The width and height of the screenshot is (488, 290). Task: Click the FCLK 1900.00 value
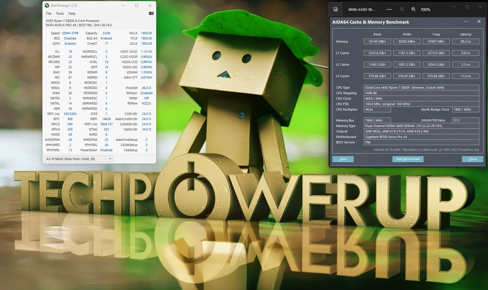tap(146, 38)
